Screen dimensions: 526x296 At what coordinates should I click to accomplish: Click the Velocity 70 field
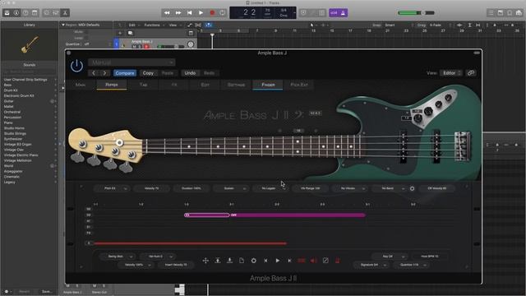pos(151,188)
